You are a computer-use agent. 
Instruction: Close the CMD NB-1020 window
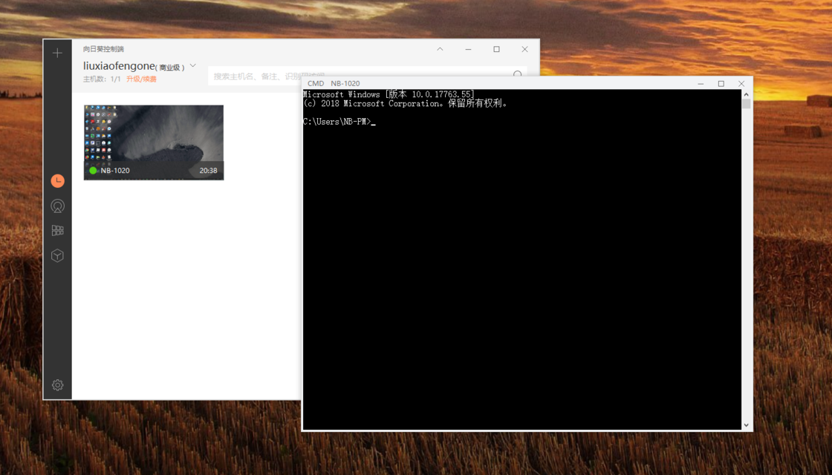741,84
